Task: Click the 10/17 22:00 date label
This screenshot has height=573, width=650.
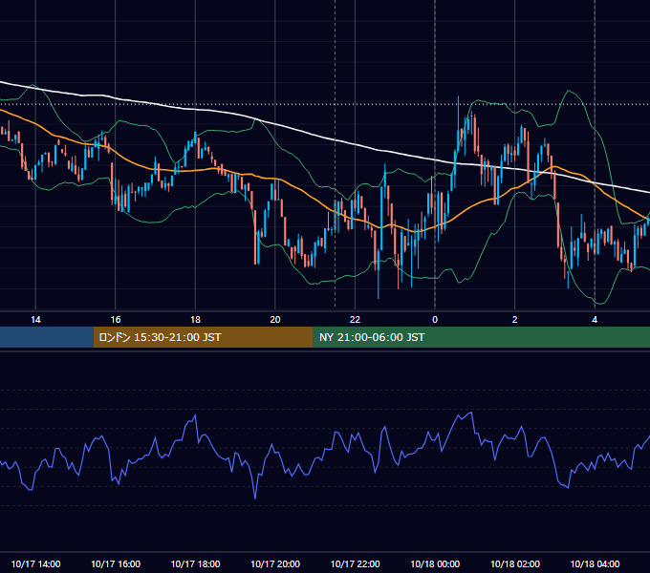Action: pos(355,563)
